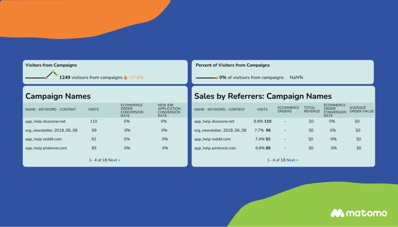The height and width of the screenshot is (227, 398).
Task: Select the app_help pinterest.com visits value 85
Action: pyautogui.click(x=269, y=148)
